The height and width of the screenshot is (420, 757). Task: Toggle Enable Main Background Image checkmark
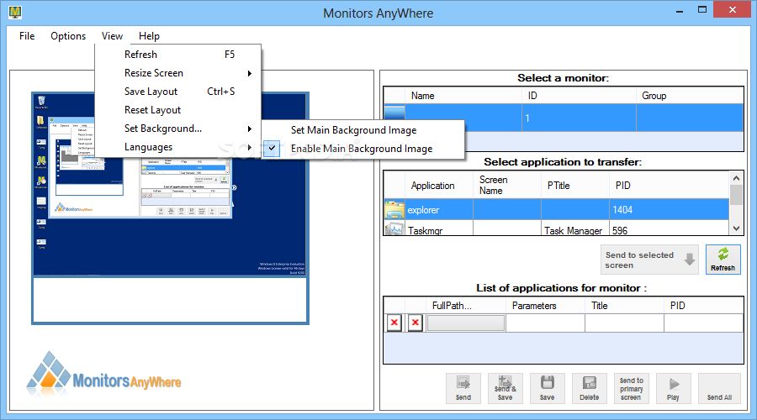pos(272,149)
